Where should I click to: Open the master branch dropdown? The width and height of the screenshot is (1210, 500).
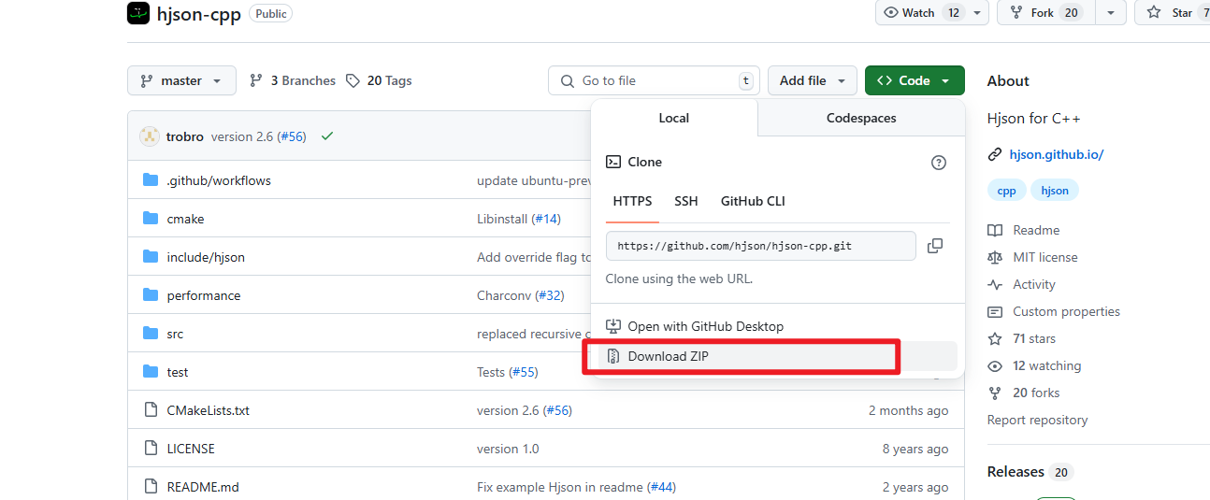(x=181, y=80)
